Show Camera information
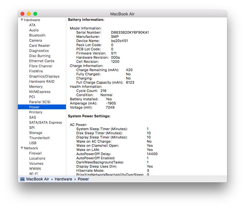 tap(36, 40)
